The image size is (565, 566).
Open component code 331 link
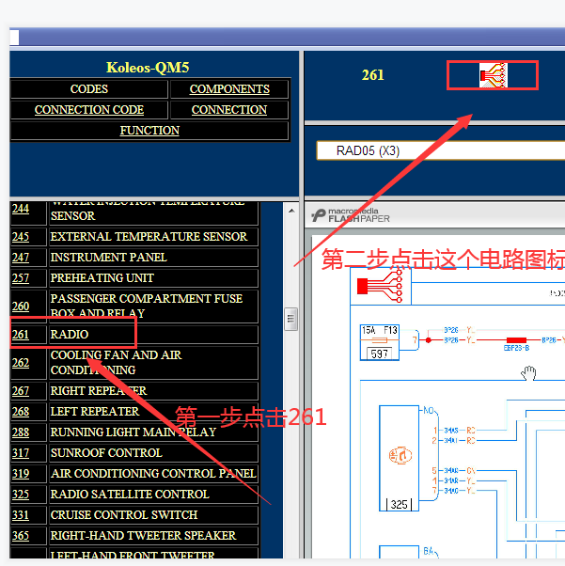point(21,514)
